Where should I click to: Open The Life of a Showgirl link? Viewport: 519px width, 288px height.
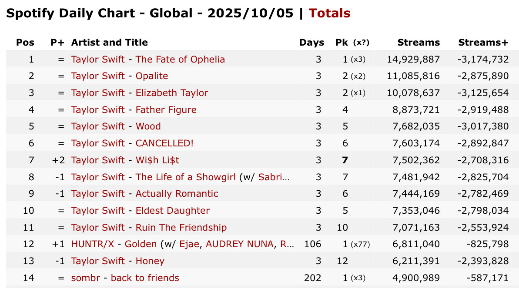[186, 177]
